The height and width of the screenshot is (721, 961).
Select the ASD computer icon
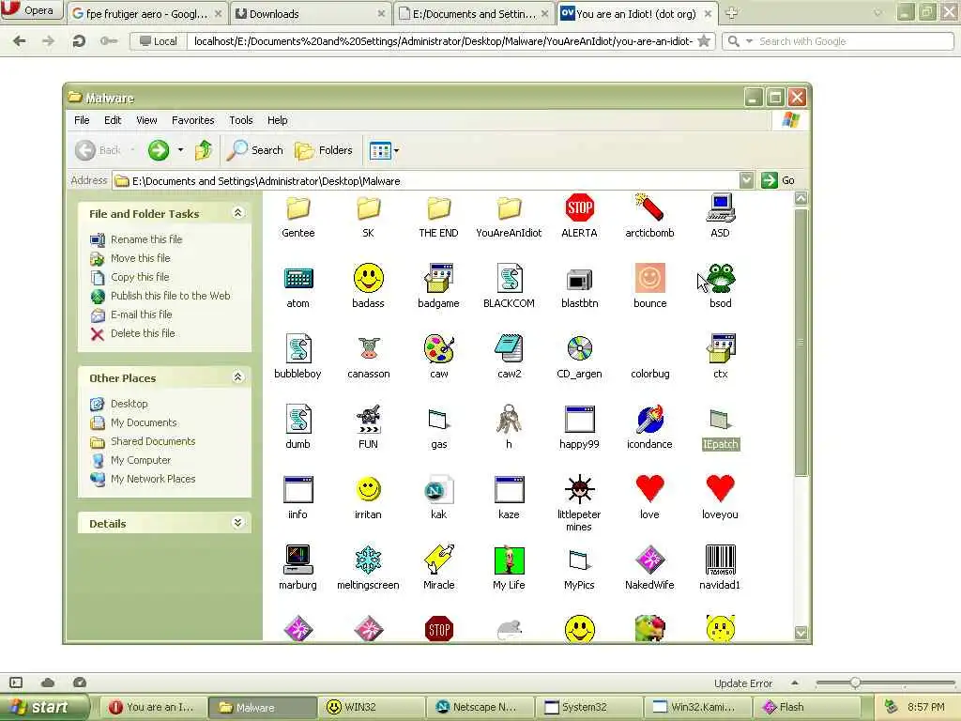720,208
